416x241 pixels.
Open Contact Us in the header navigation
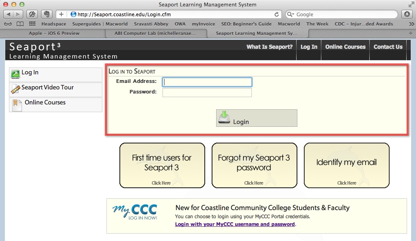tap(388, 47)
